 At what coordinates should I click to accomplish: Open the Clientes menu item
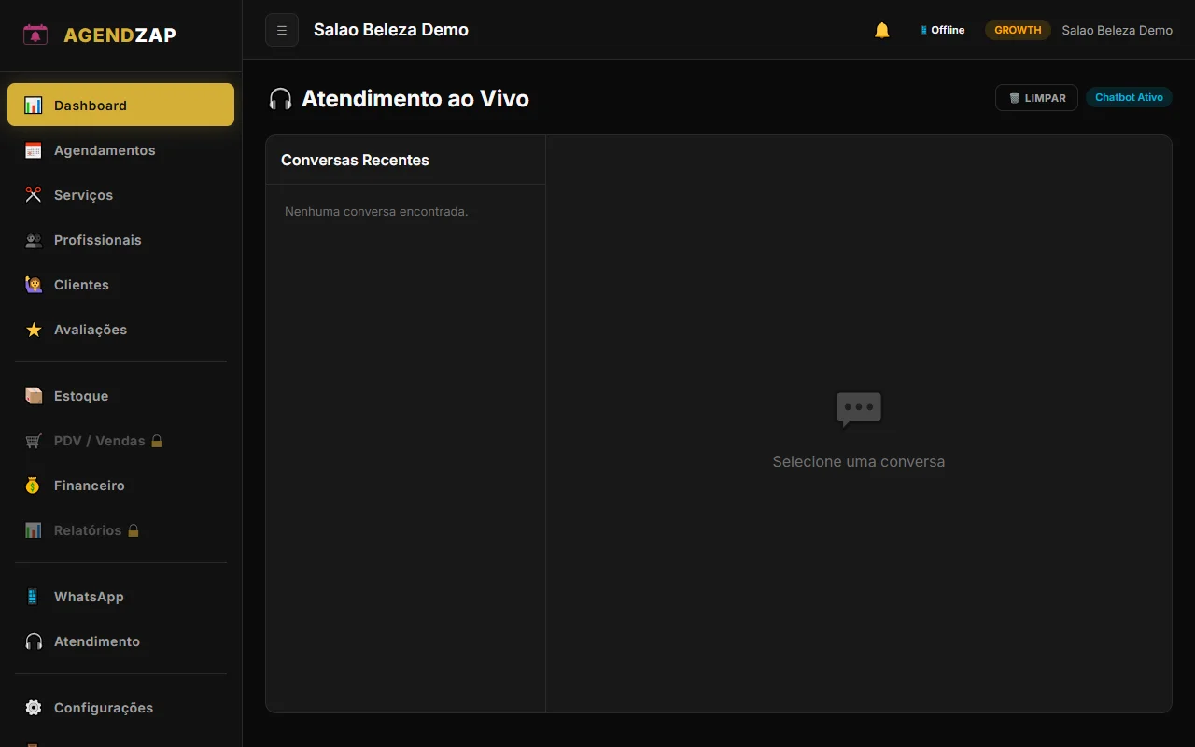coord(81,285)
